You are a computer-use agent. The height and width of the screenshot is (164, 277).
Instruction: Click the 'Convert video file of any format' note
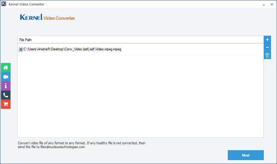81,145
